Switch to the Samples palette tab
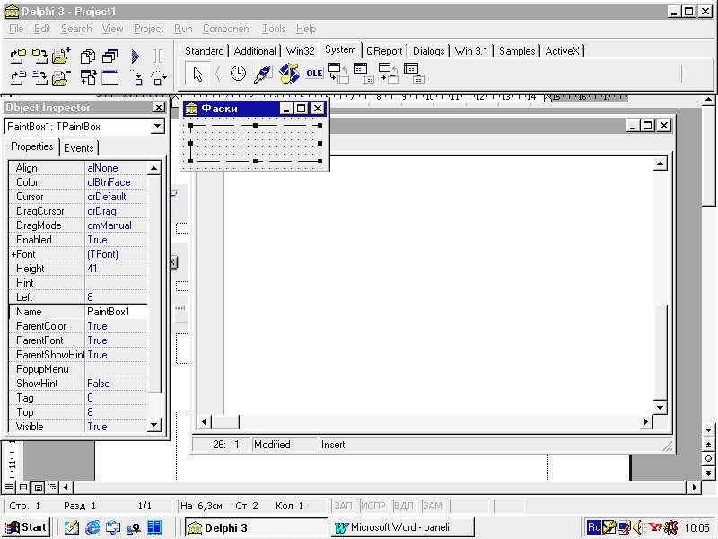Viewport: 718px width, 539px height. click(517, 51)
